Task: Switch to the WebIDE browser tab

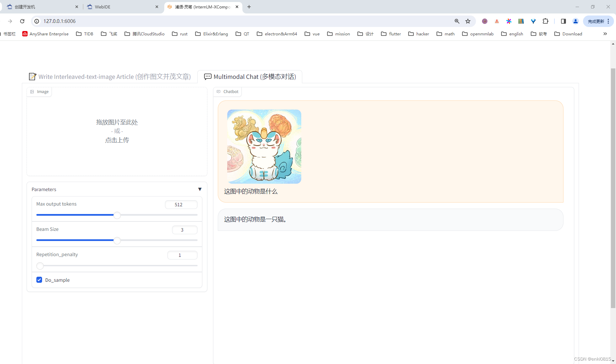Action: (123, 7)
